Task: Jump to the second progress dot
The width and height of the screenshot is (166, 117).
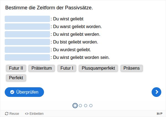Action: [x=80, y=105]
